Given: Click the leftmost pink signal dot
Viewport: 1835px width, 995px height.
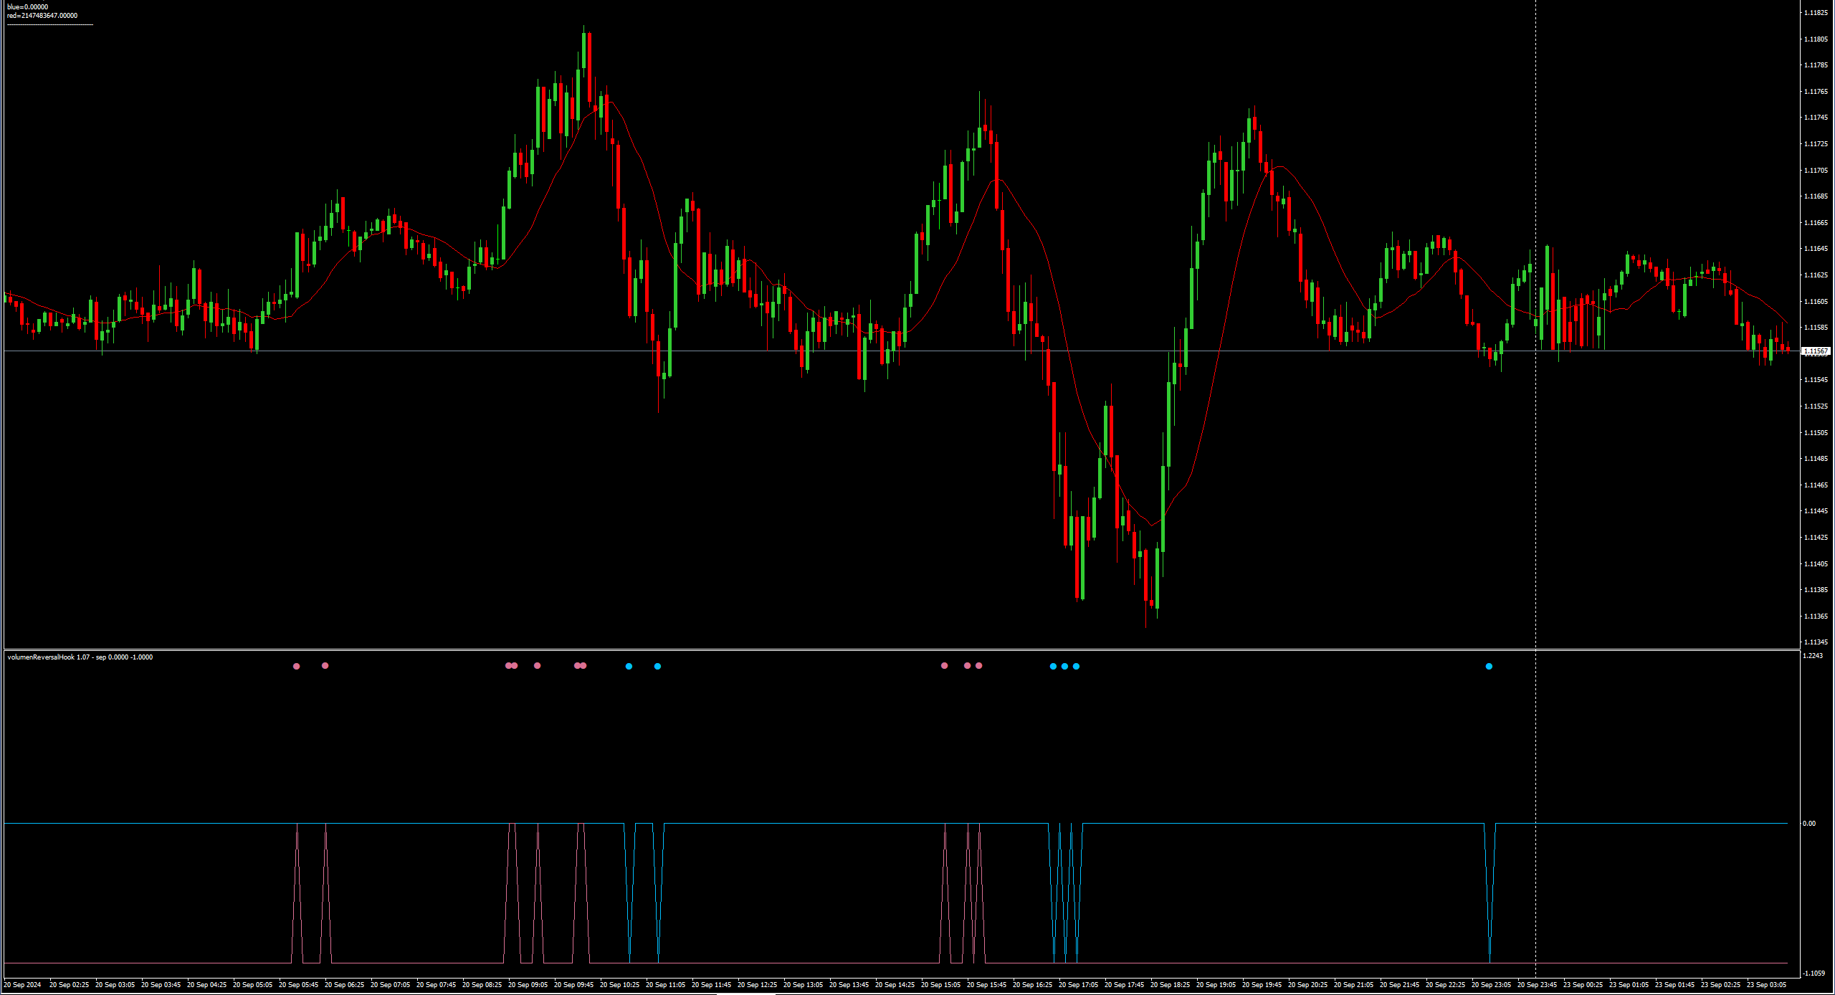Looking at the screenshot, I should coord(297,667).
